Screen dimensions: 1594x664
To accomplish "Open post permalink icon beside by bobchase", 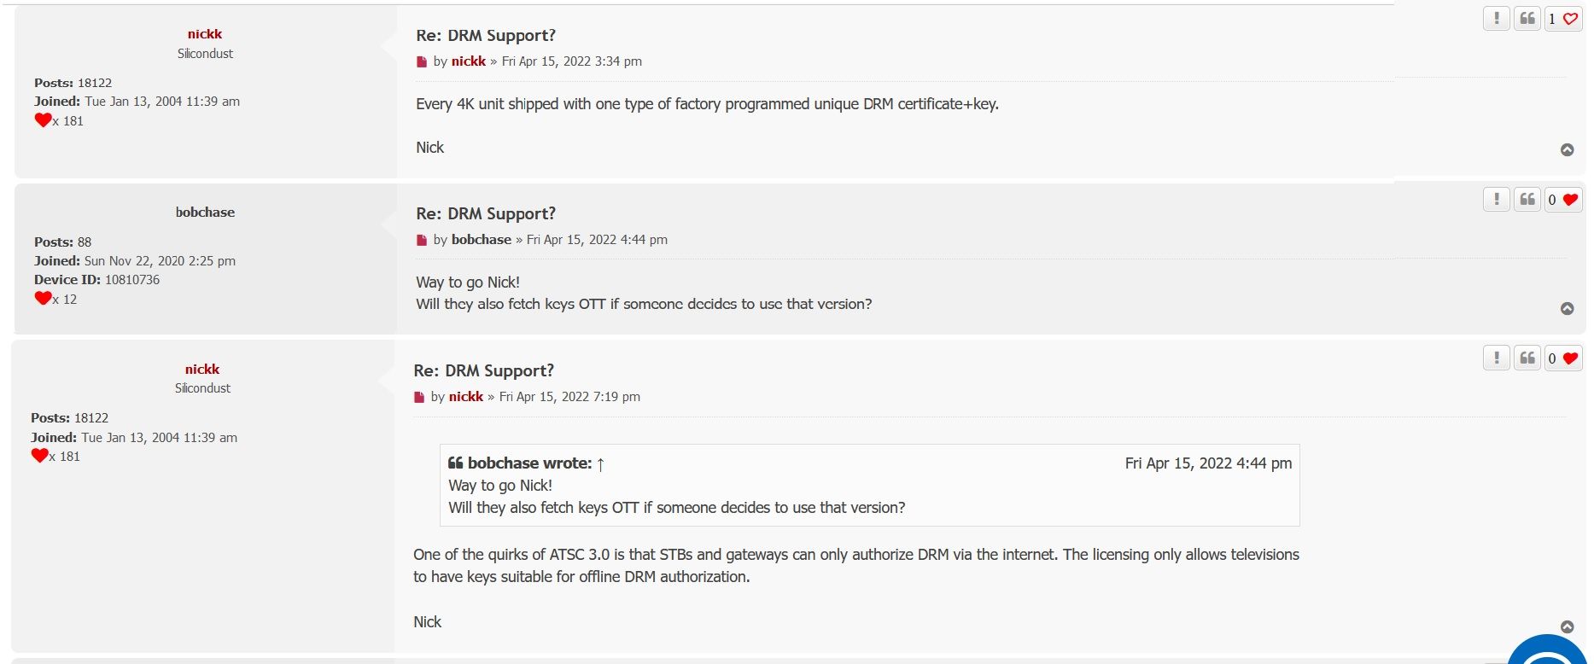I will (421, 240).
